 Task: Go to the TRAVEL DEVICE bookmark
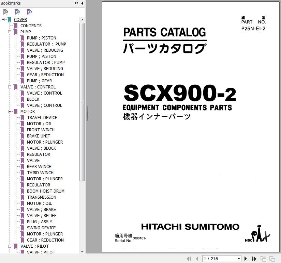coord(42,118)
